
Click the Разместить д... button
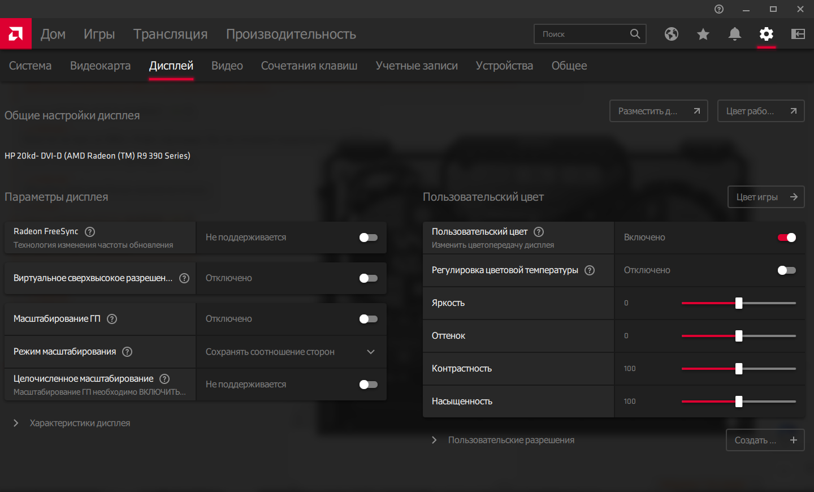[x=659, y=111]
